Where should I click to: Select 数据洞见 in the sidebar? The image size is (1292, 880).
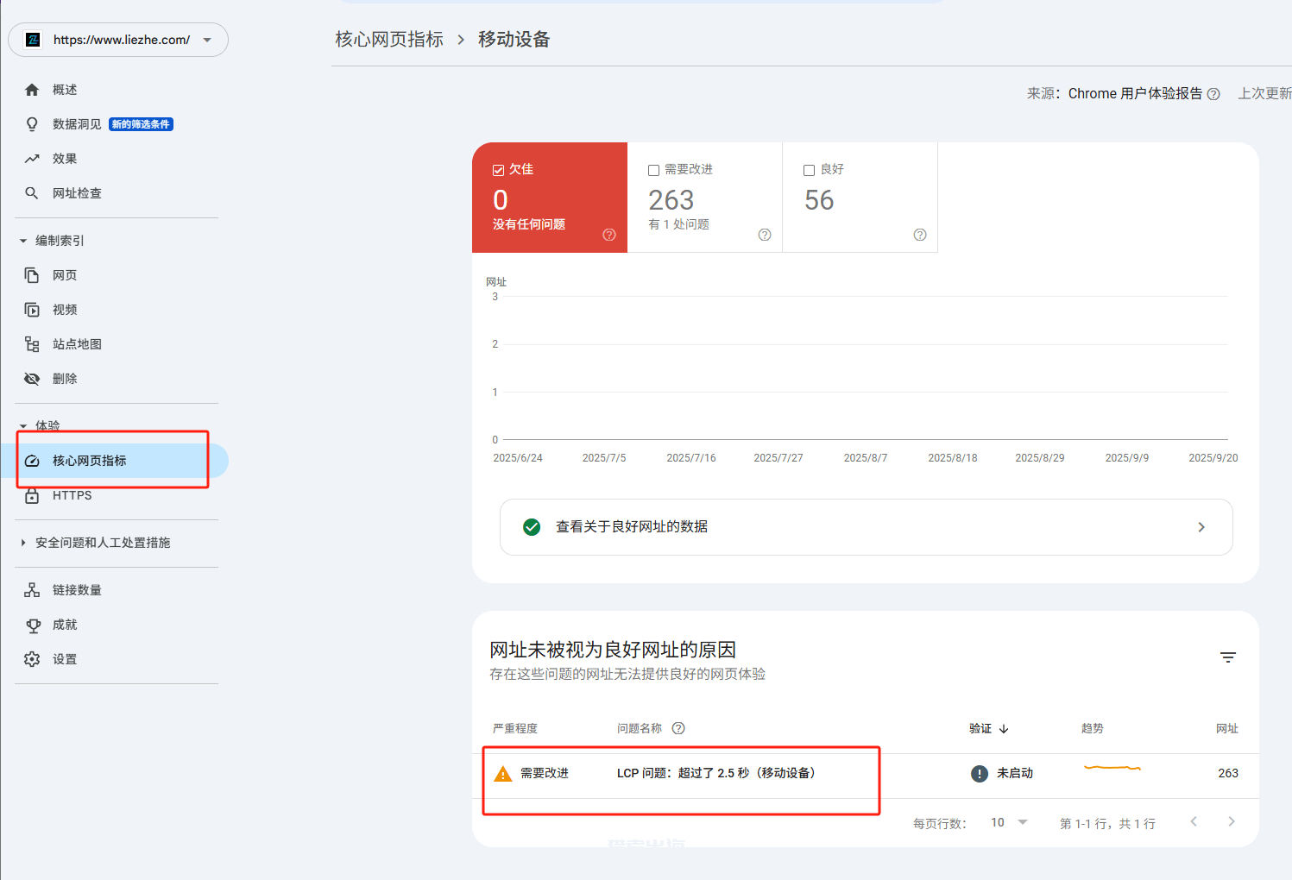[x=75, y=123]
